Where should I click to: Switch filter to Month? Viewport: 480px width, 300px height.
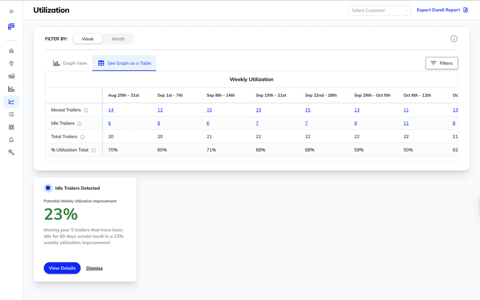pos(118,39)
